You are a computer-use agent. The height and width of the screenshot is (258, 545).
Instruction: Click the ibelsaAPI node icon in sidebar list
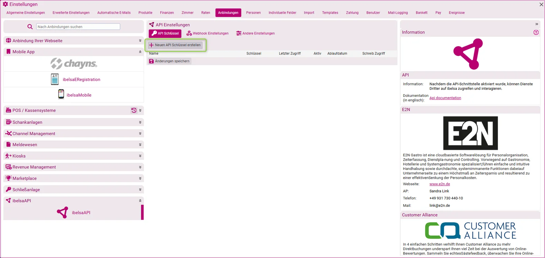[62, 212]
